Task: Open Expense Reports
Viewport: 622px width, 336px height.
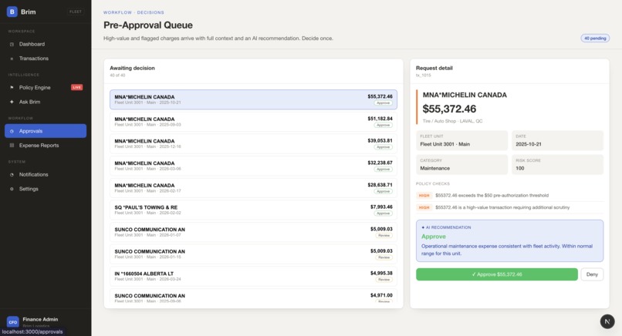Action: click(46, 146)
